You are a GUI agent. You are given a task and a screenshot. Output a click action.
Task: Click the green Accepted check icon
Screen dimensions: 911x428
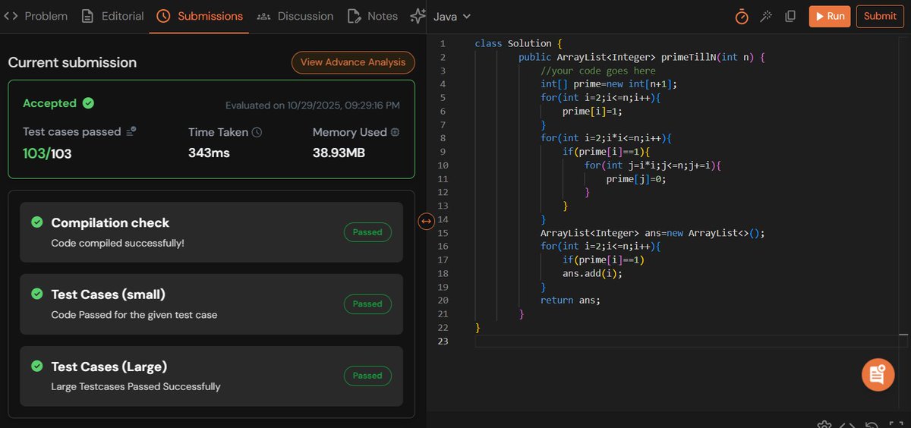[88, 103]
